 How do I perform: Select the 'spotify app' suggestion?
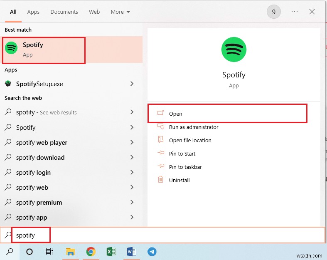pos(32,218)
